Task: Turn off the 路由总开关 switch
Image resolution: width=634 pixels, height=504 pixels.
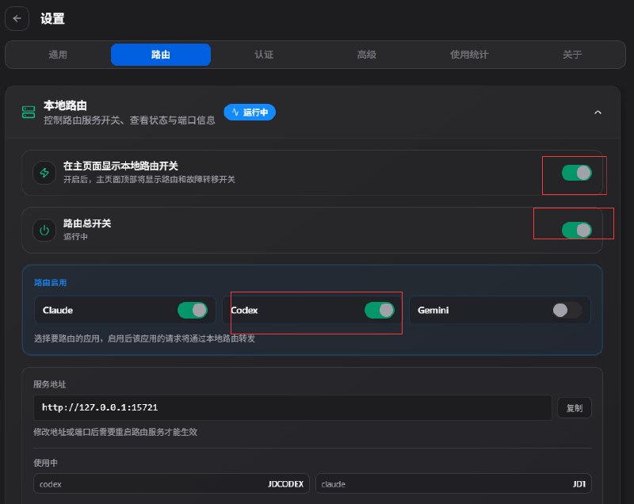Action: [x=577, y=231]
